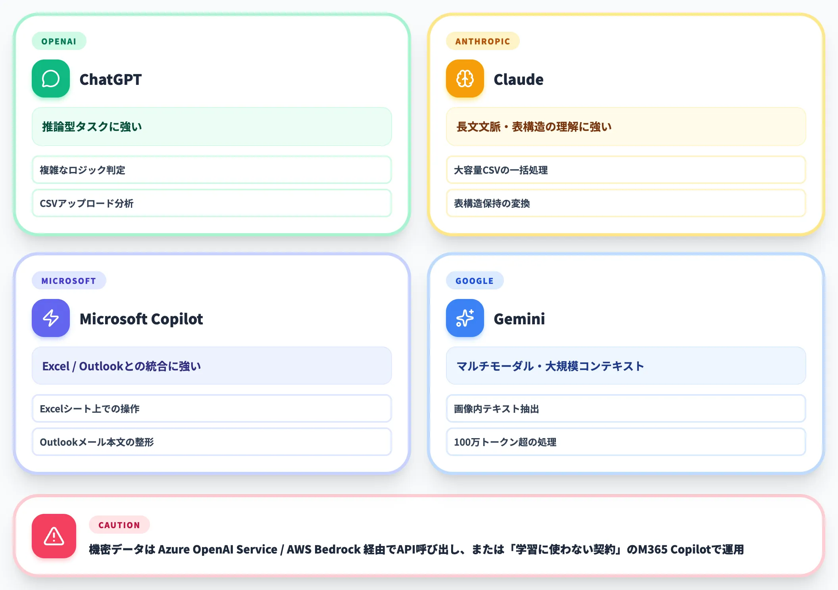This screenshot has height=590, width=838.
Task: Select the Outlookメール本文の整形 item
Action: click(212, 442)
